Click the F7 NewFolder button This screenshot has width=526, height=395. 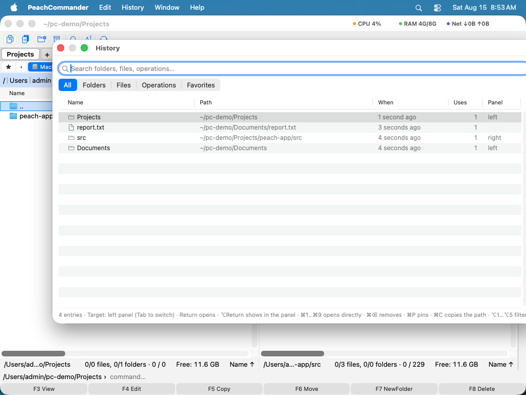(x=394, y=389)
